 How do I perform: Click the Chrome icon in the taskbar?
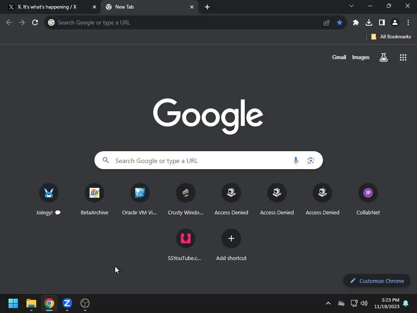pos(49,303)
